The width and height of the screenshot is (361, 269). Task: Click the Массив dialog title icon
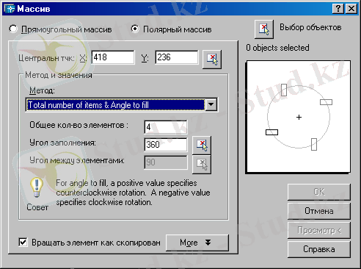click(10, 9)
